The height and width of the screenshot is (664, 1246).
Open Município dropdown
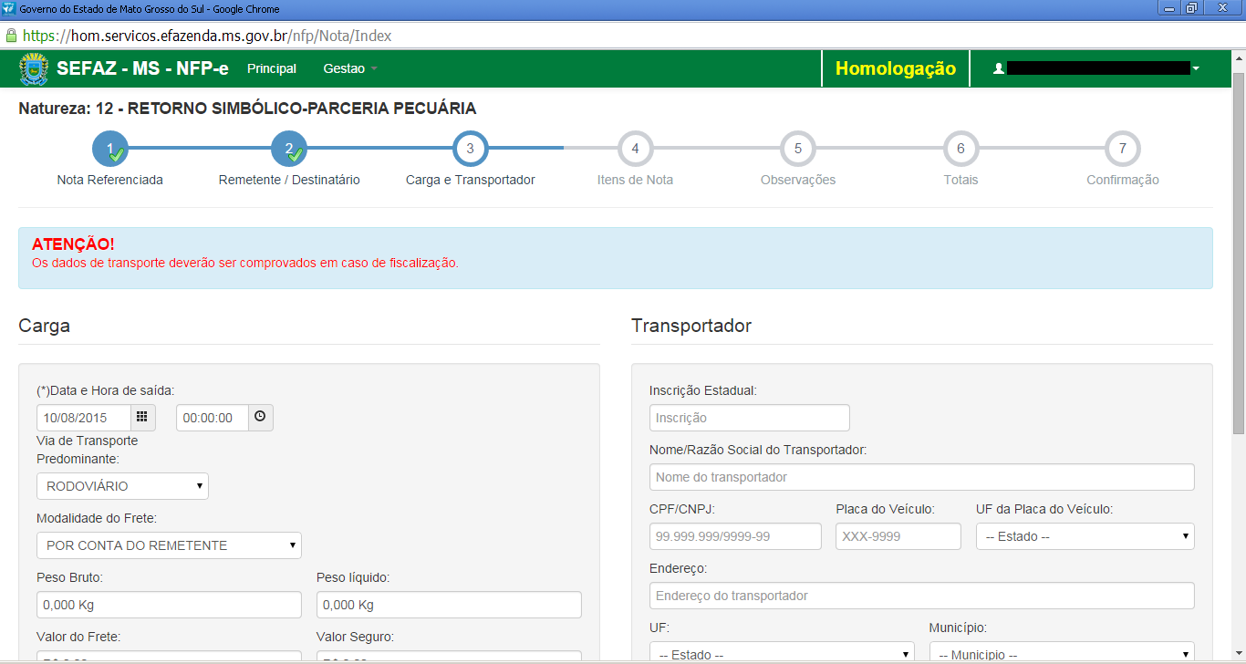(1062, 653)
